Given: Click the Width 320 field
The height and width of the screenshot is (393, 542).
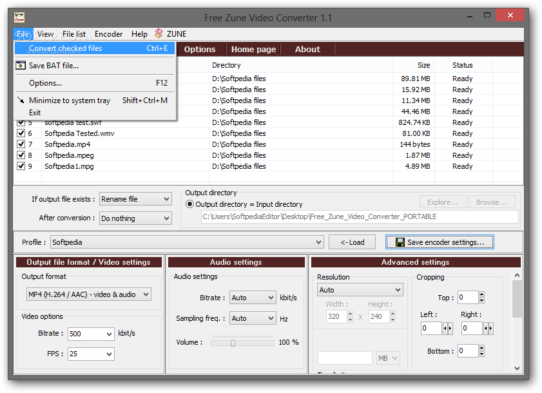Looking at the screenshot, I should pos(336,316).
